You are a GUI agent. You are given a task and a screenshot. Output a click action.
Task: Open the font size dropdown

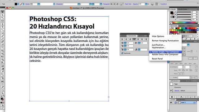101,4
